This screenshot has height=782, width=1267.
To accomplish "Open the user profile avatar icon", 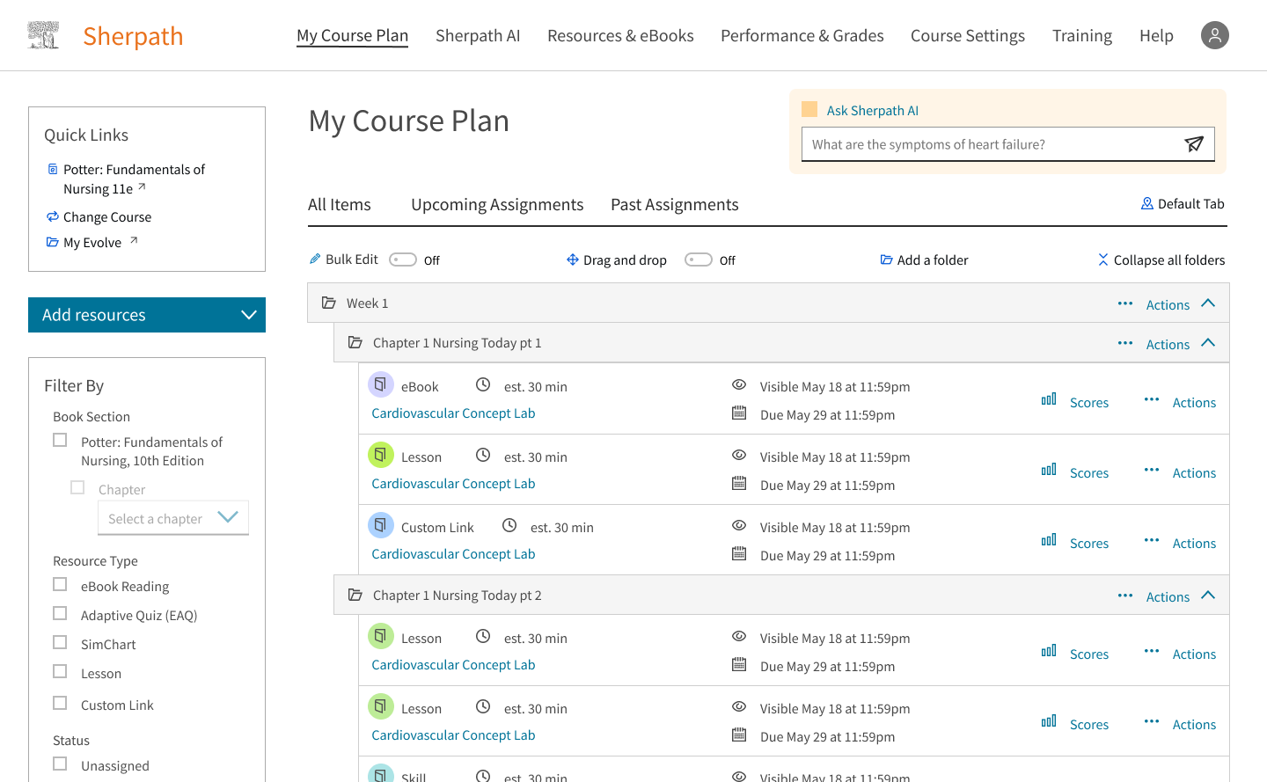I will click(1215, 35).
